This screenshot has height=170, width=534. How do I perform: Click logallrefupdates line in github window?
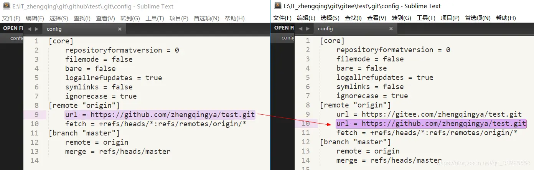pyautogui.click(x=114, y=78)
